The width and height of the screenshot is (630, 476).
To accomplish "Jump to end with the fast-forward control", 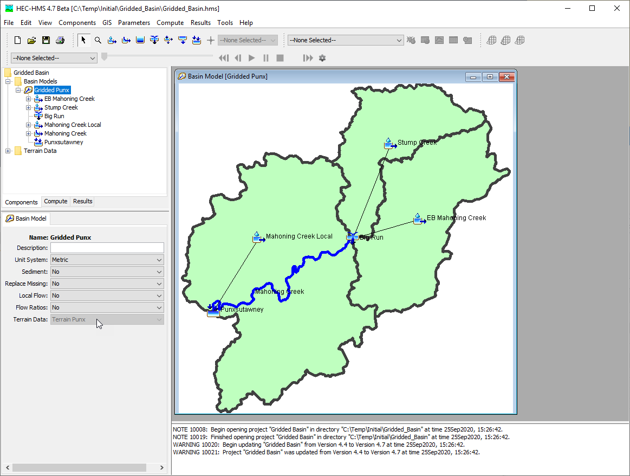I will [x=308, y=58].
